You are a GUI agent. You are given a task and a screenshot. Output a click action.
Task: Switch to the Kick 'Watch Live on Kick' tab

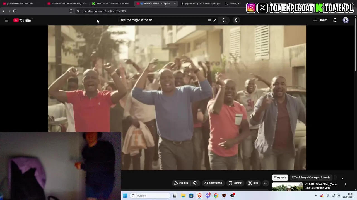(x=111, y=4)
